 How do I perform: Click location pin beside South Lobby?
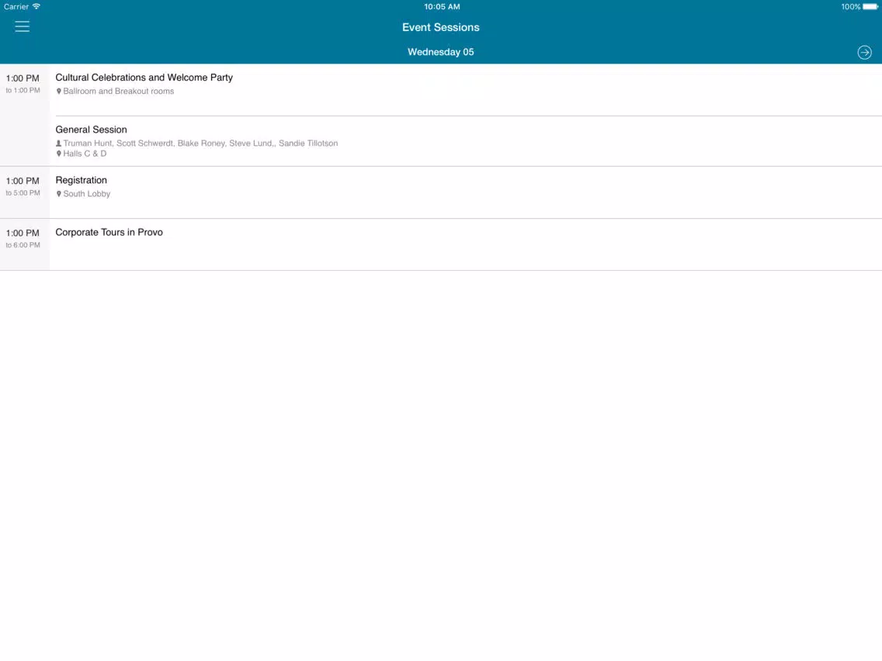[58, 194]
